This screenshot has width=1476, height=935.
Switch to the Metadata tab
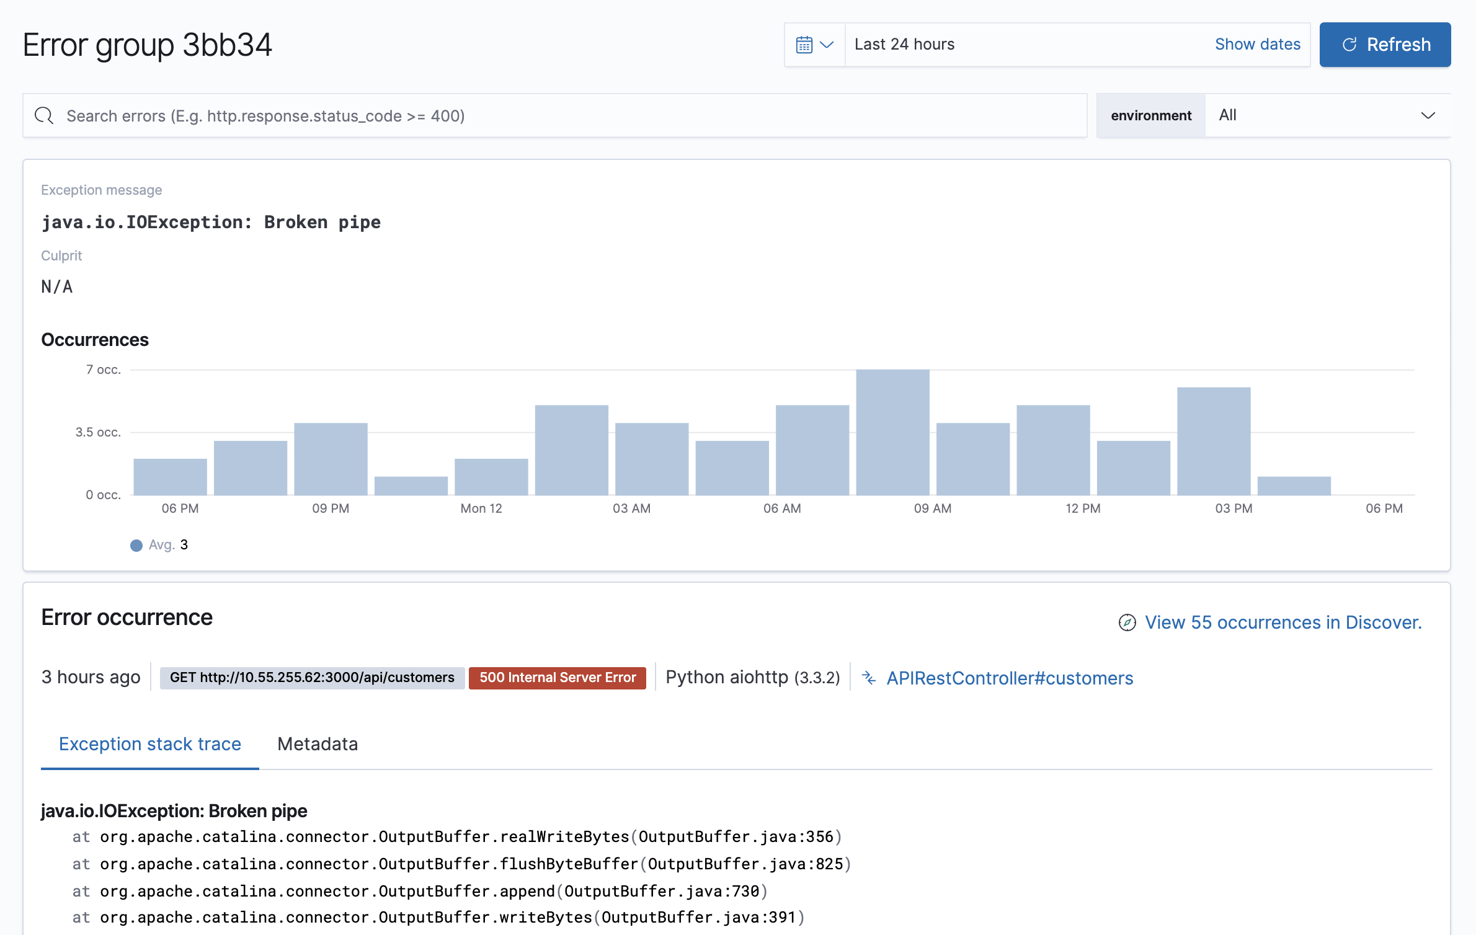click(318, 744)
